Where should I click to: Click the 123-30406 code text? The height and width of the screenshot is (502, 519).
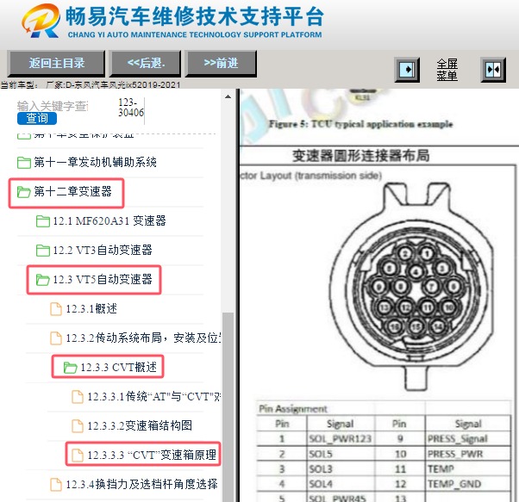(x=131, y=108)
